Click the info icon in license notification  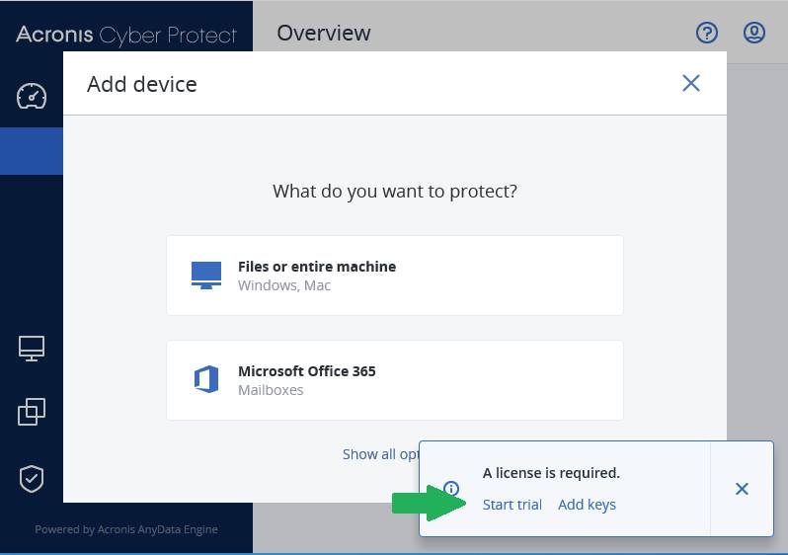click(x=451, y=488)
